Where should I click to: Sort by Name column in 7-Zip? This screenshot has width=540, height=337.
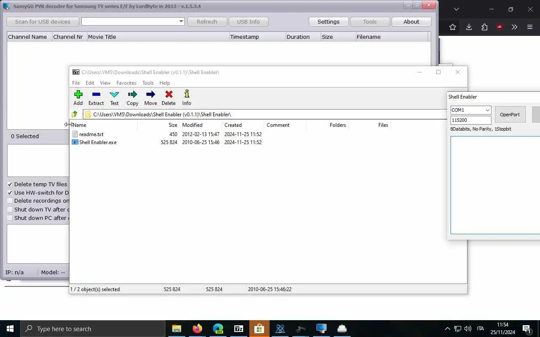[103, 125]
